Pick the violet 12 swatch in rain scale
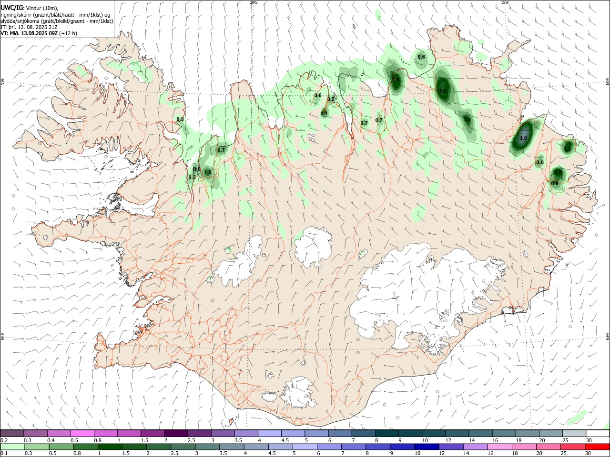610x457 pixels. pyautogui.click(x=451, y=447)
